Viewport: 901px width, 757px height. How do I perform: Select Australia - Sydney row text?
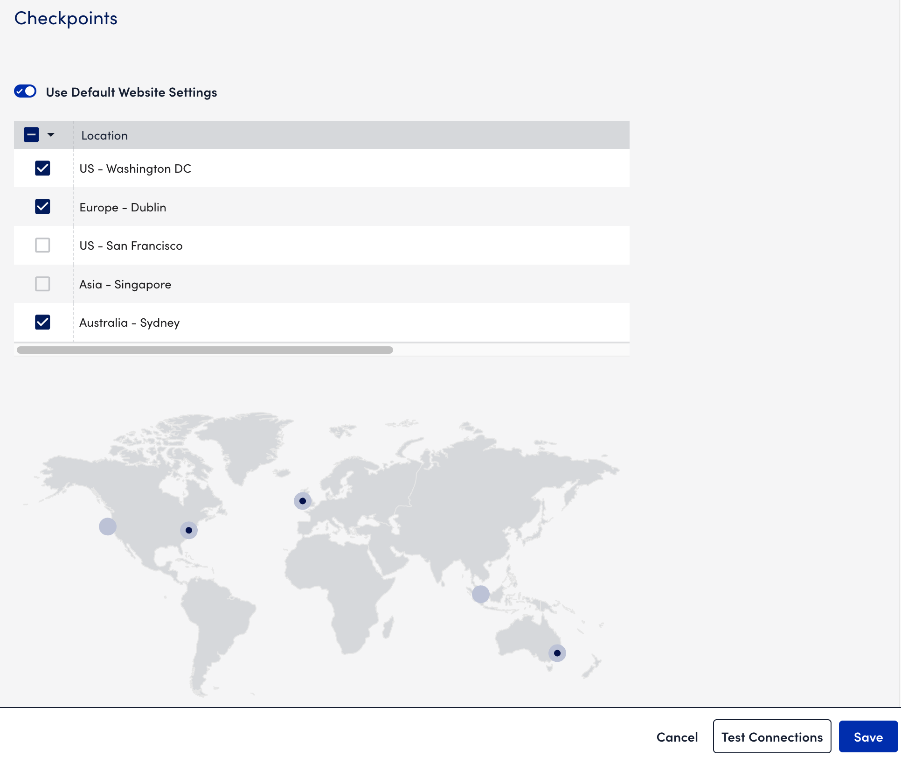pyautogui.click(x=130, y=323)
